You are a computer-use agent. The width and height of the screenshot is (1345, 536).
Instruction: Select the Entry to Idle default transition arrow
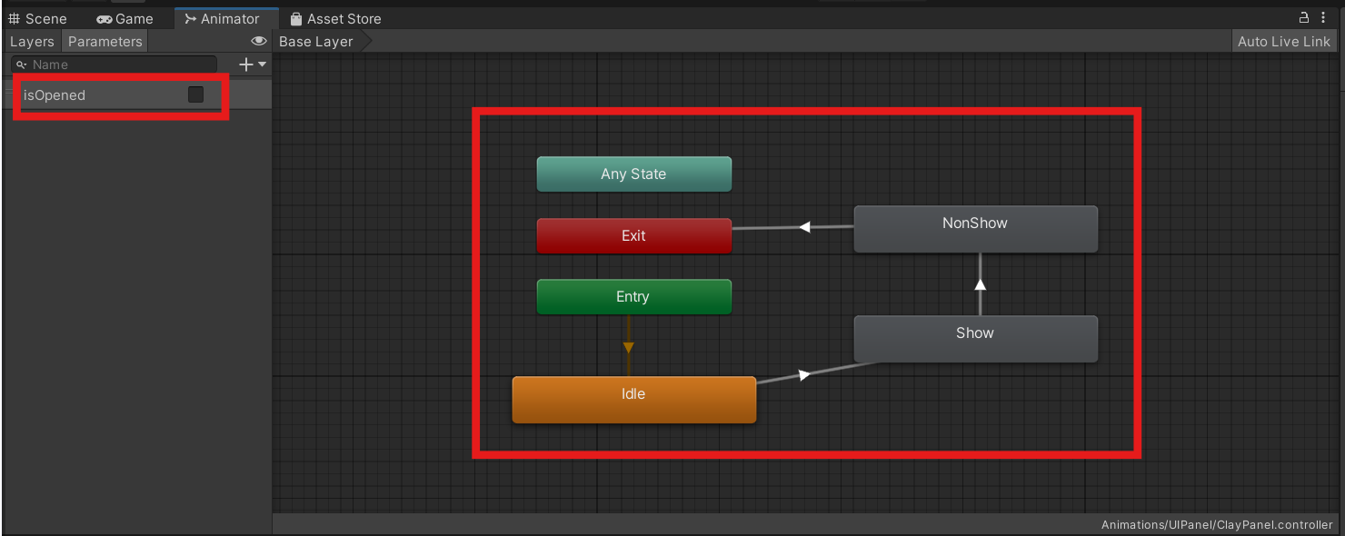pos(628,347)
